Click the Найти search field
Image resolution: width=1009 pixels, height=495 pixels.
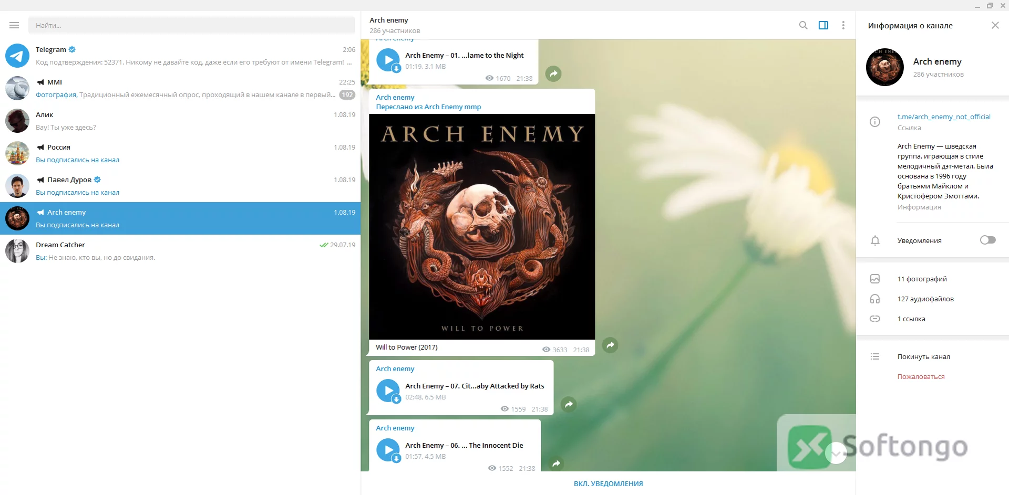[192, 25]
